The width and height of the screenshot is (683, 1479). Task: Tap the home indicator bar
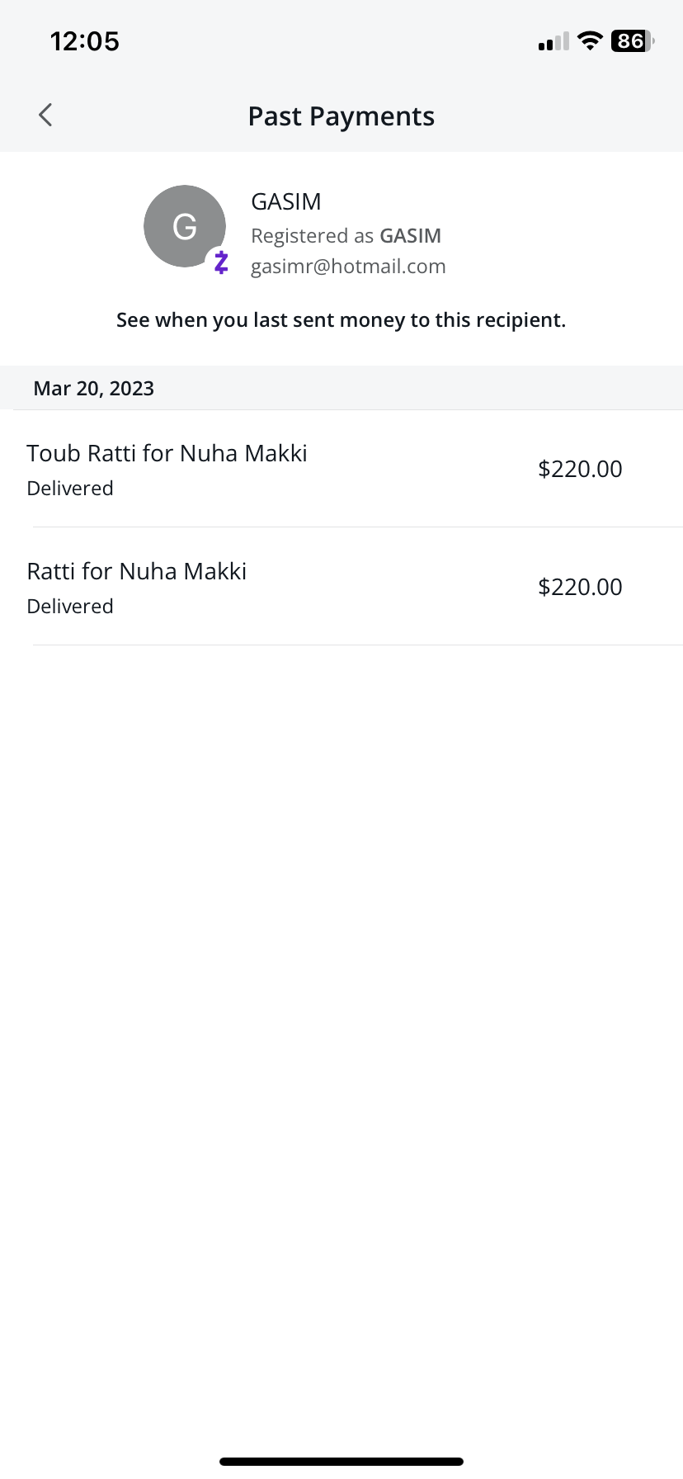pos(341,1462)
